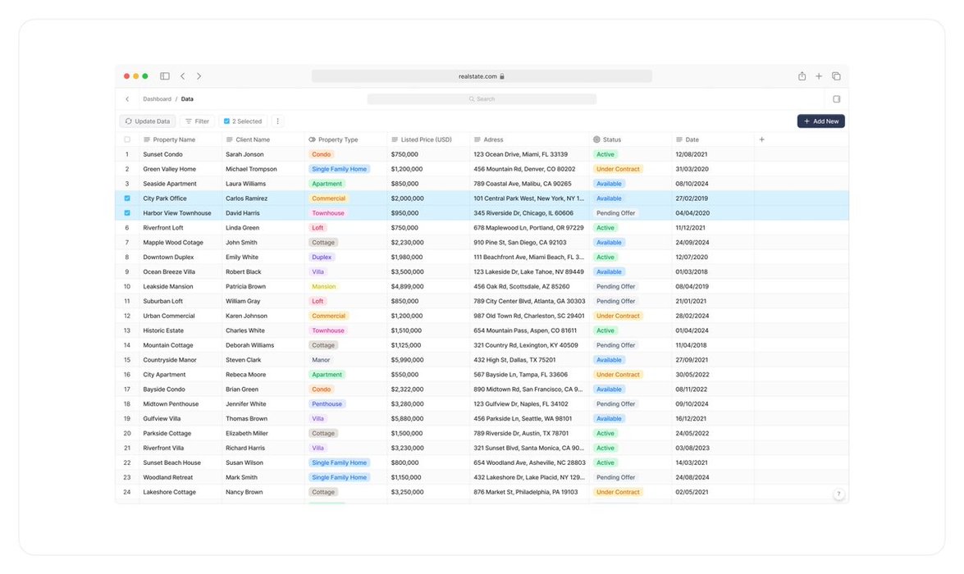Navigate to the Dashboard breadcrumb
This screenshot has height=574, width=964.
(157, 99)
